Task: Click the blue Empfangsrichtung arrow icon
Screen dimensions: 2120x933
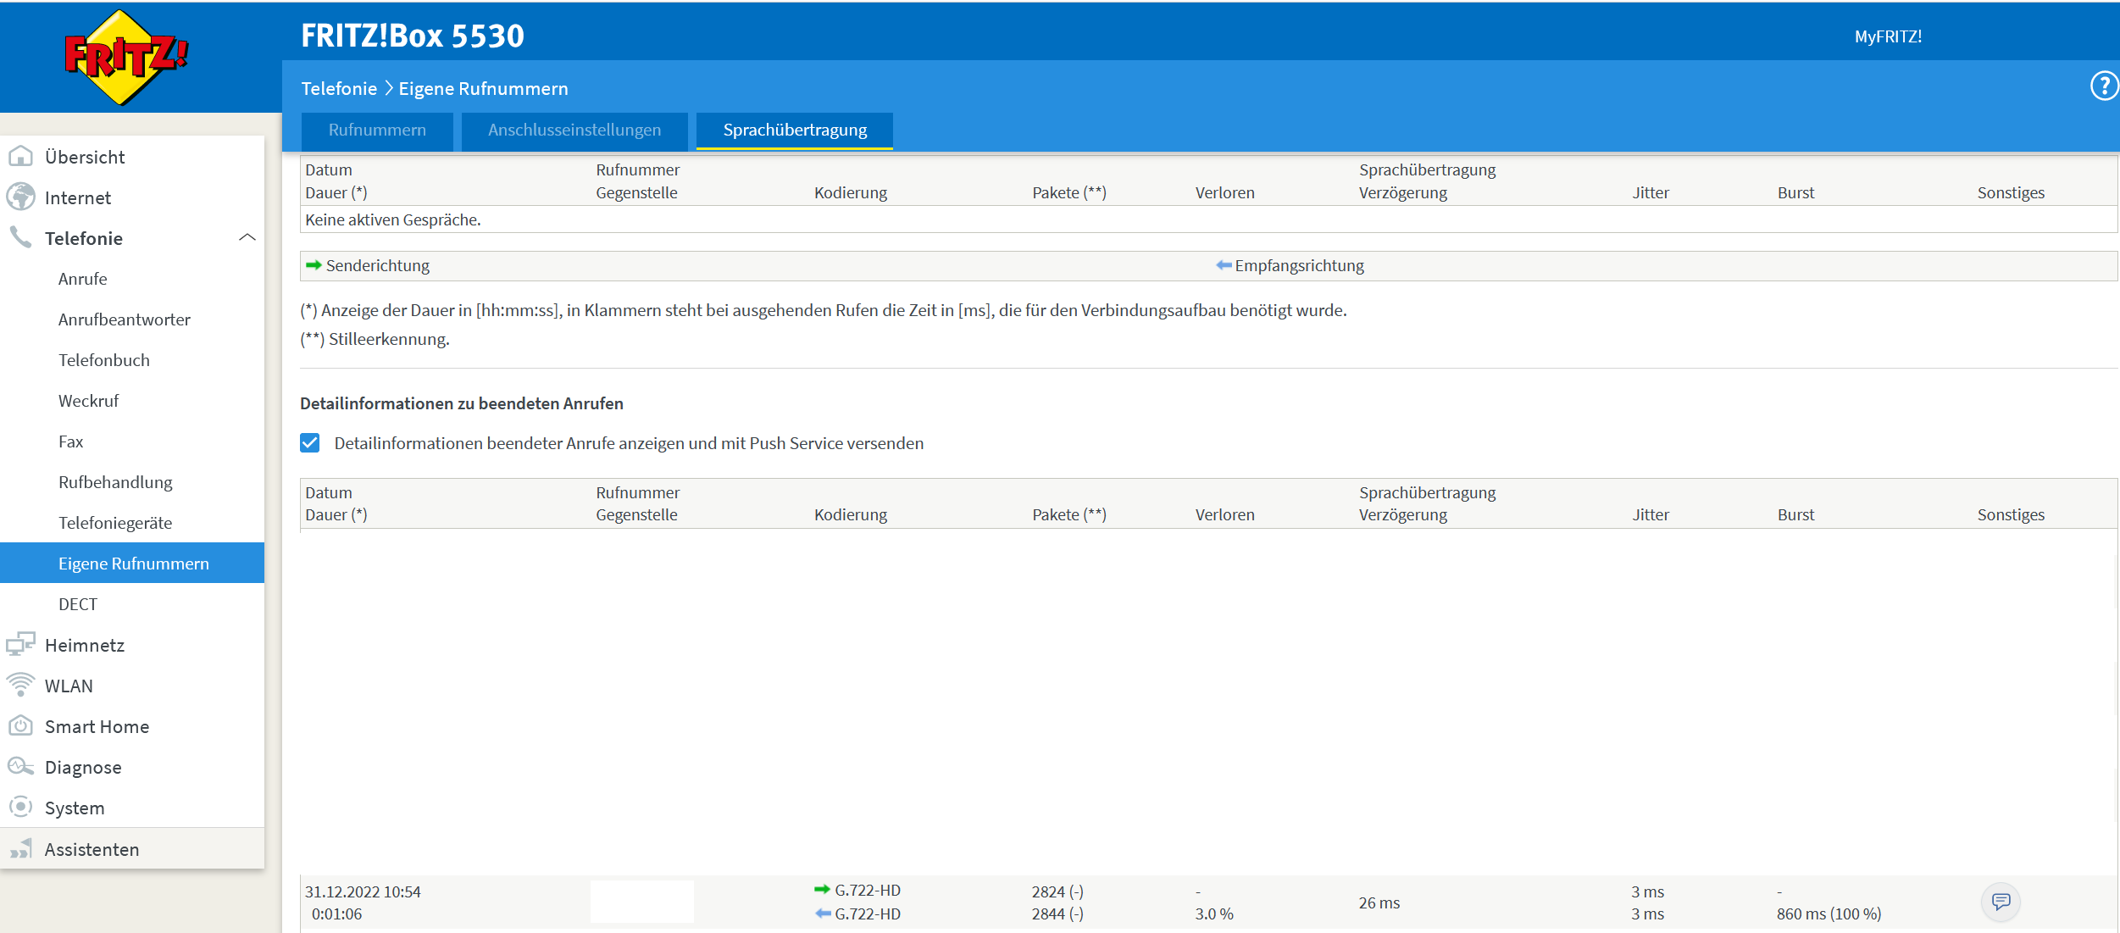Action: coord(1224,265)
